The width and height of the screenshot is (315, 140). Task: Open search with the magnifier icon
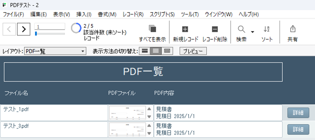241,29
